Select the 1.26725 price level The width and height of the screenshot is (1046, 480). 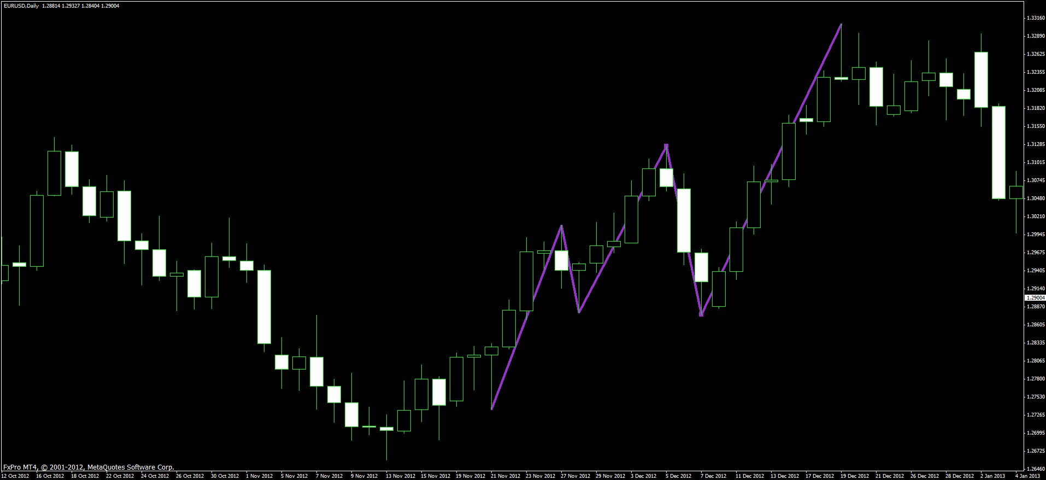[1036, 451]
